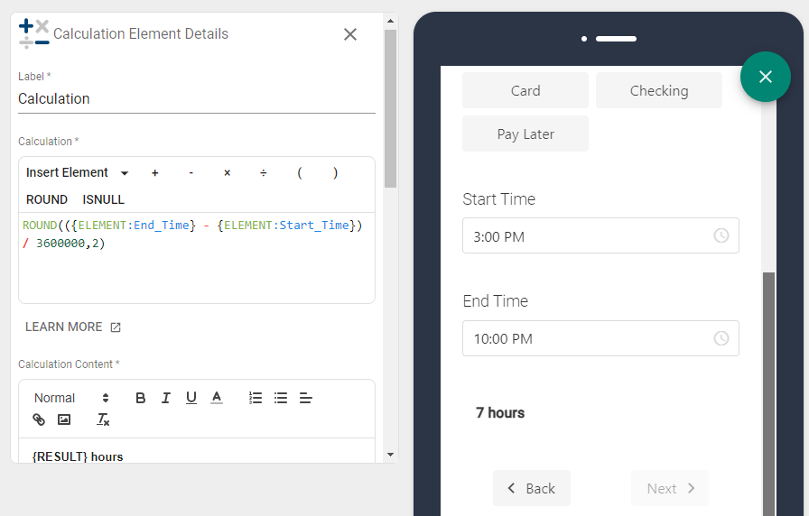Select the Checking payment option

[x=659, y=91]
